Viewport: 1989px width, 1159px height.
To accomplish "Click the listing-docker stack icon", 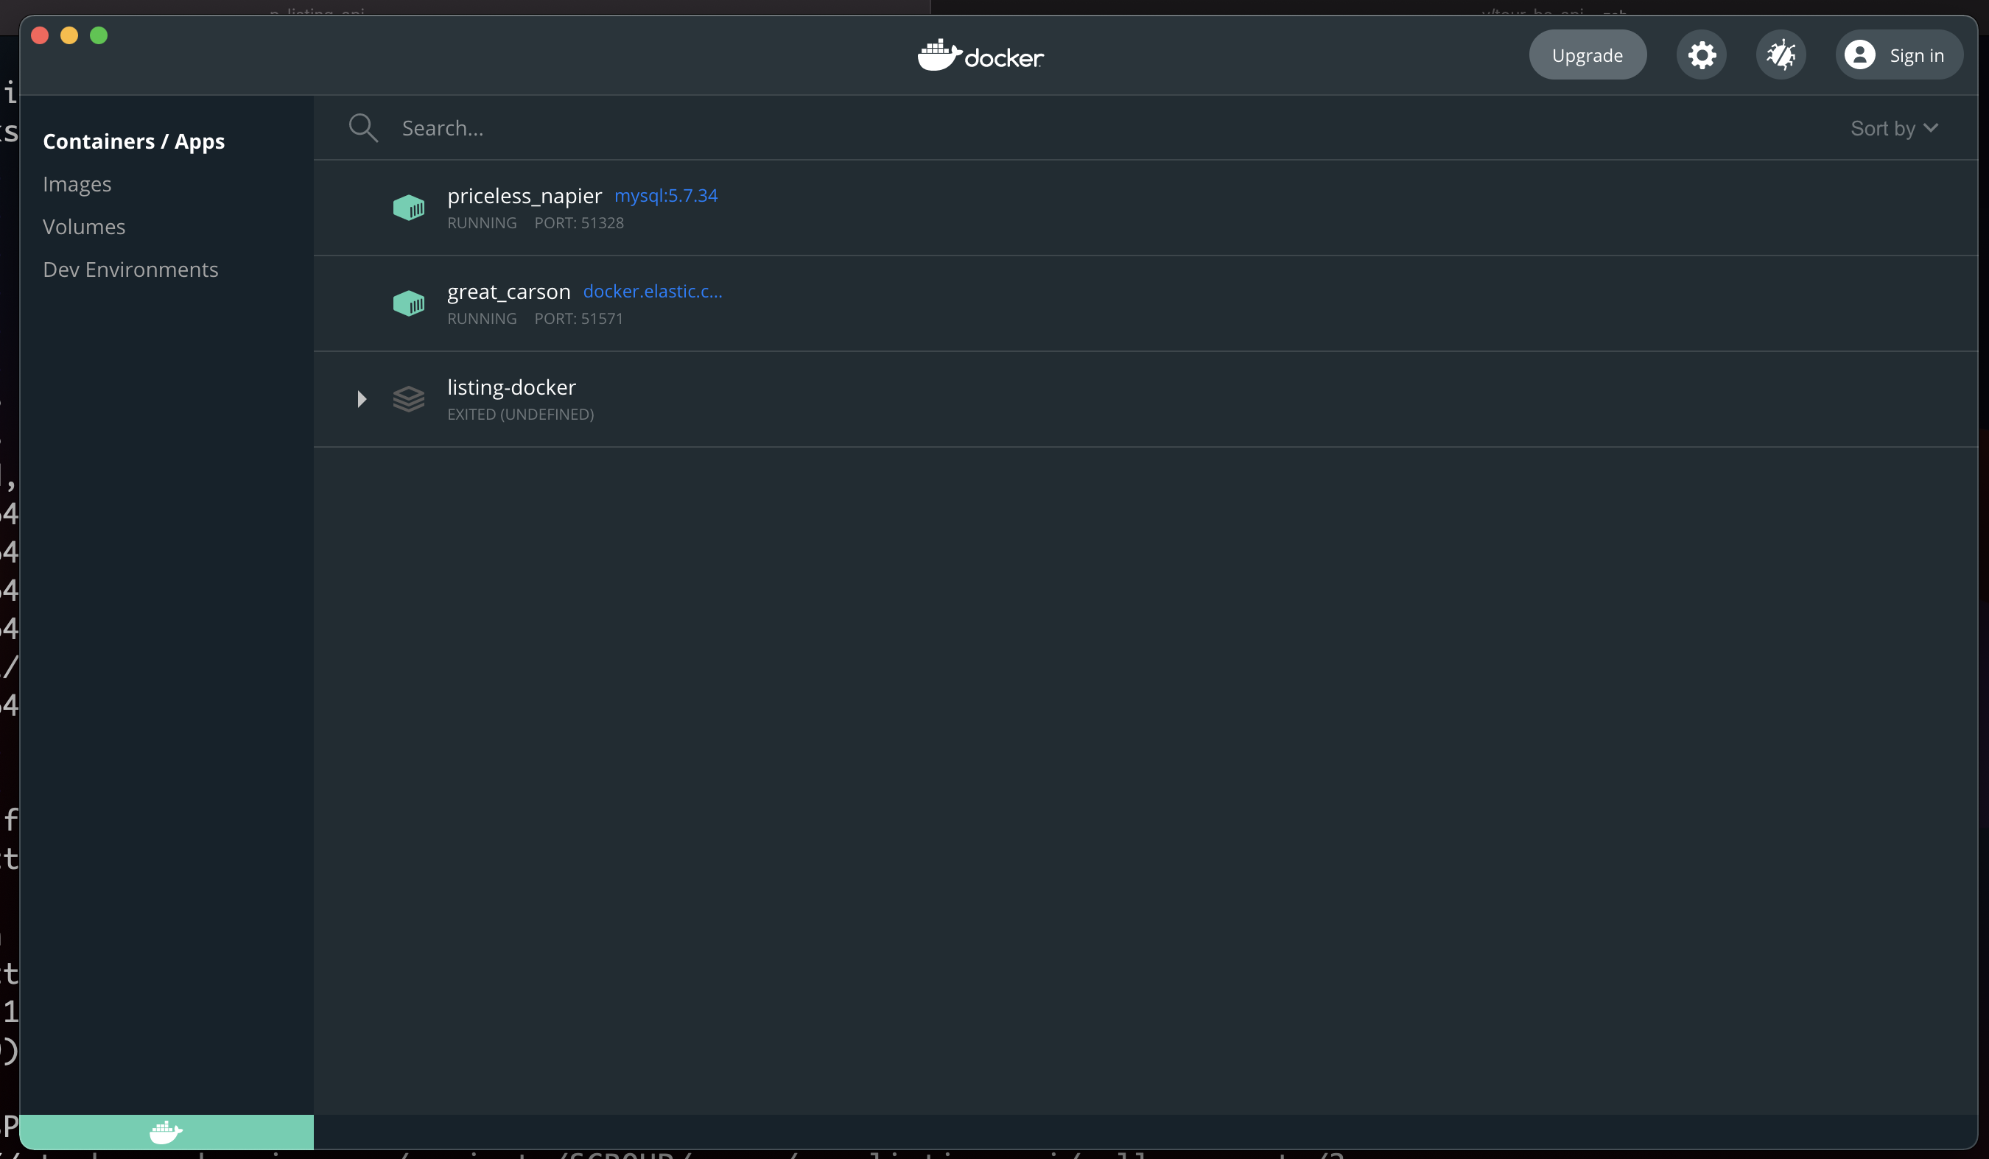I will click(408, 399).
